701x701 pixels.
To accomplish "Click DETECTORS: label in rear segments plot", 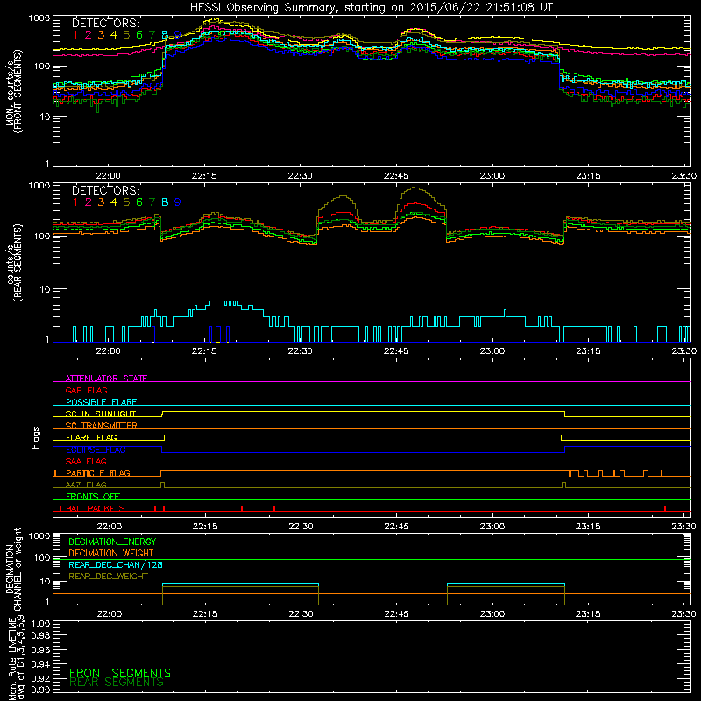I will click(105, 190).
